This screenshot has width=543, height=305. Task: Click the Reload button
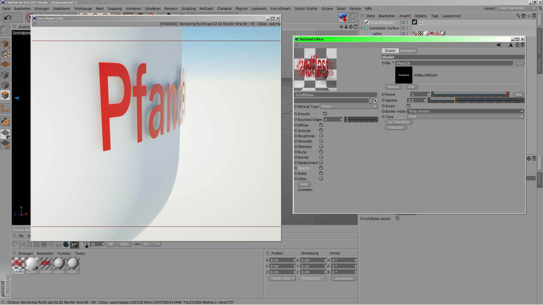pos(393,87)
